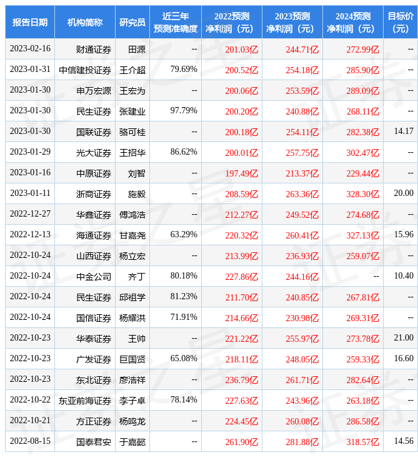The image size is (418, 457).
Task: Click researcher 施毅
Action: point(137,195)
